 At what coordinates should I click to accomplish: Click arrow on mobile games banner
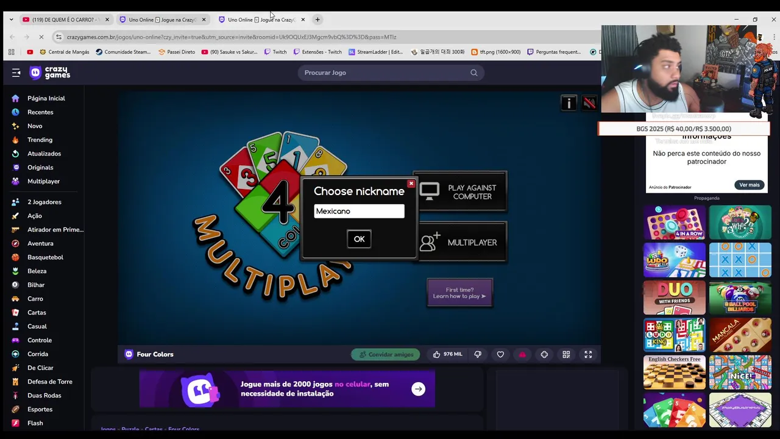point(418,389)
